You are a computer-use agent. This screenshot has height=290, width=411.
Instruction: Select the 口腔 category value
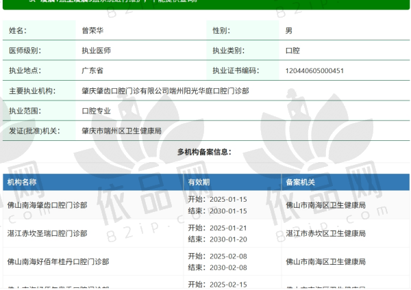pyautogui.click(x=292, y=51)
